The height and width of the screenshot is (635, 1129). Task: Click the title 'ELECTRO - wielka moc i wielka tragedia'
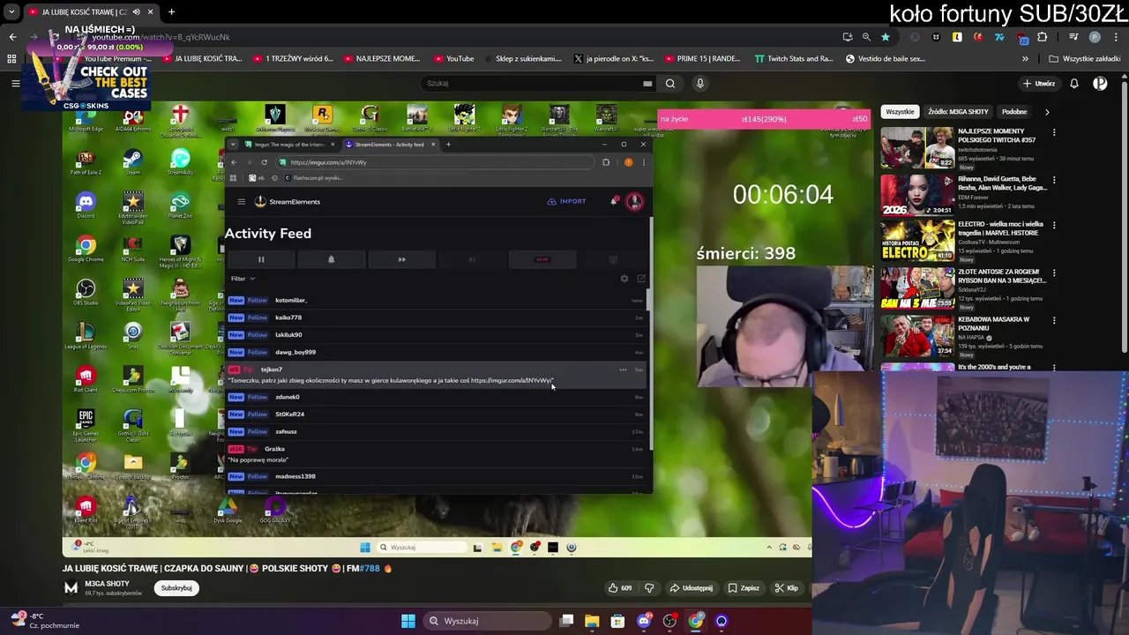point(999,228)
